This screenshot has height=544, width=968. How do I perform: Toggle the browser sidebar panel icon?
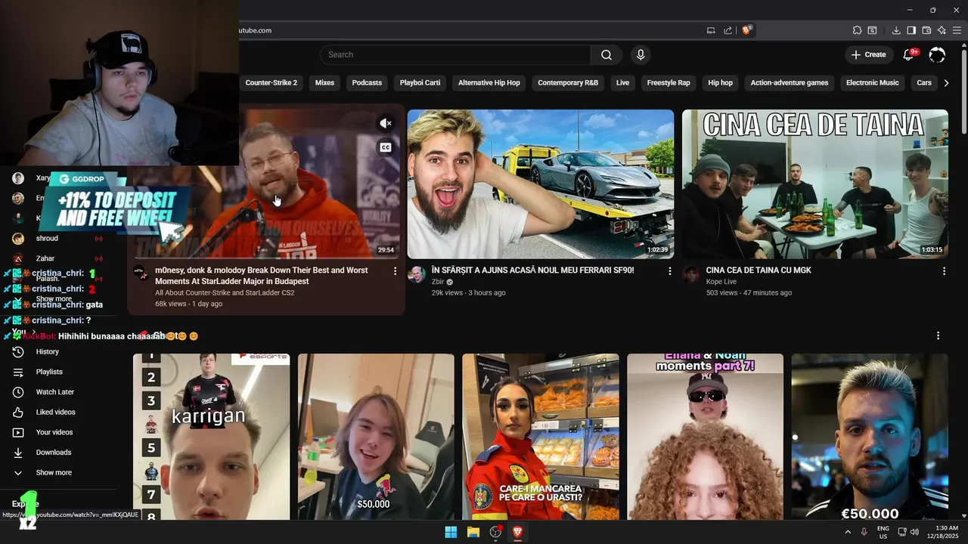pyautogui.click(x=911, y=30)
